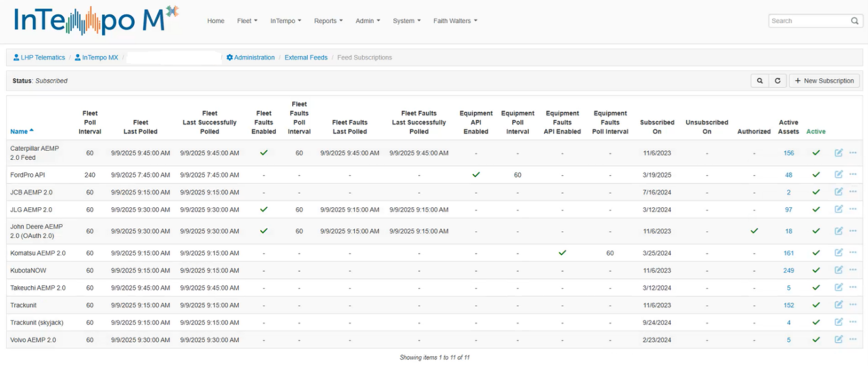Edit the Volvo AEMP 2.0 subscription

pos(839,339)
